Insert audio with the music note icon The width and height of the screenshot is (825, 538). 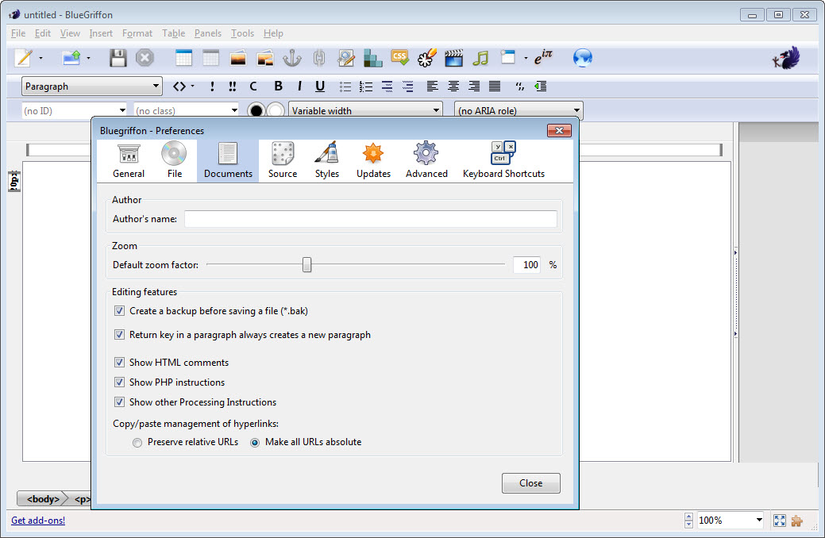[480, 58]
